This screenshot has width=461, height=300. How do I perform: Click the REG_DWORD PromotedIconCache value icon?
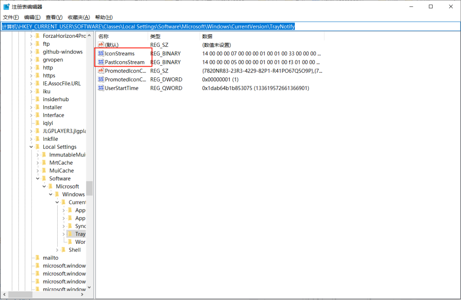101,80
